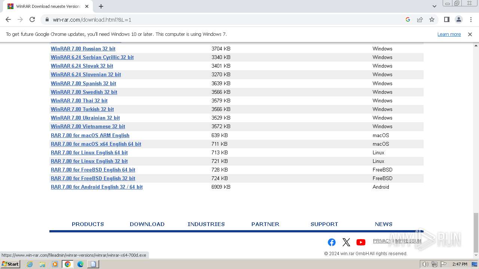The height and width of the screenshot is (269, 479).
Task: Open the PRIVACY link
Action: click(382, 241)
